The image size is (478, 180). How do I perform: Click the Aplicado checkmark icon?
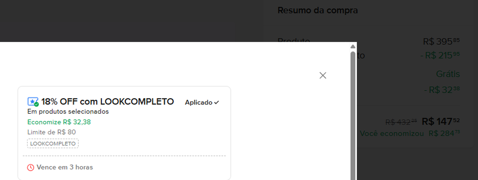coord(216,103)
